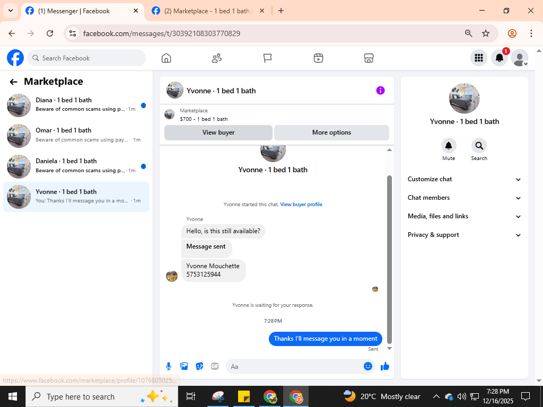
Task: Expand Chat members section
Action: click(x=464, y=198)
